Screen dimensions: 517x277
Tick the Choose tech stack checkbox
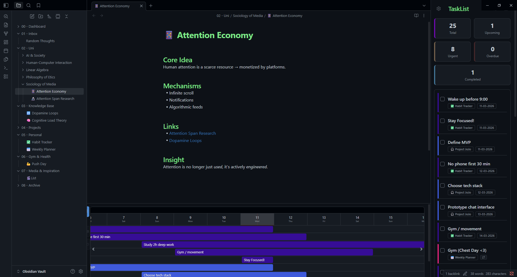(442, 185)
